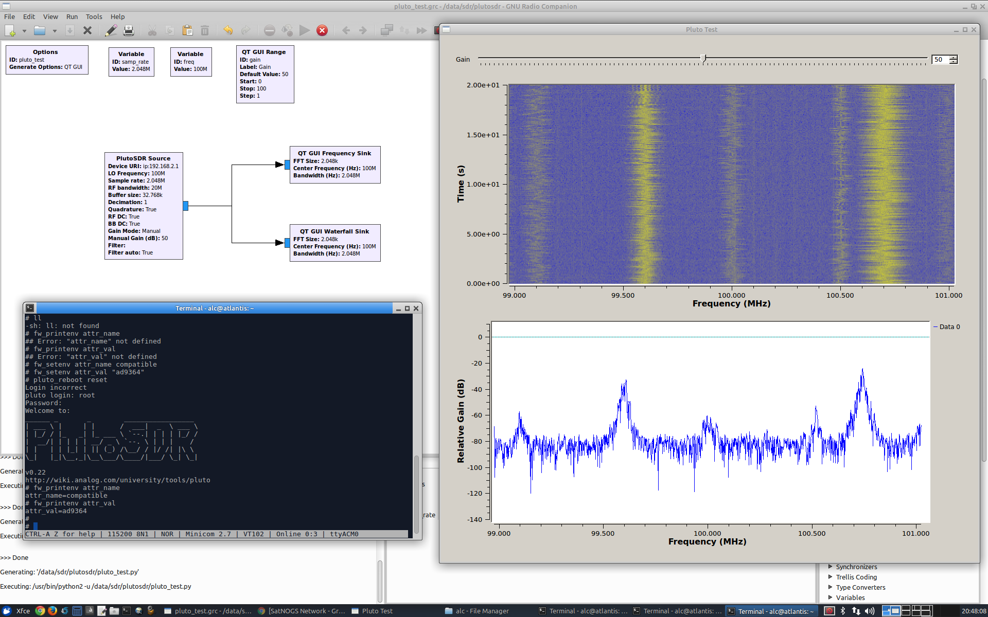Rotate block counterclockwise with left arrow
This screenshot has height=617, width=988.
coord(346,31)
